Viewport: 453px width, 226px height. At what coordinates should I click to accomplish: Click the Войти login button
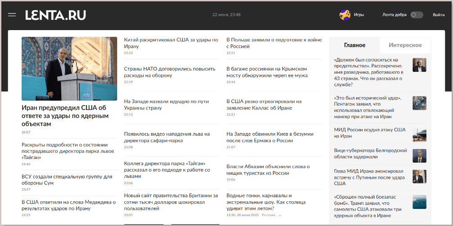[439, 15]
